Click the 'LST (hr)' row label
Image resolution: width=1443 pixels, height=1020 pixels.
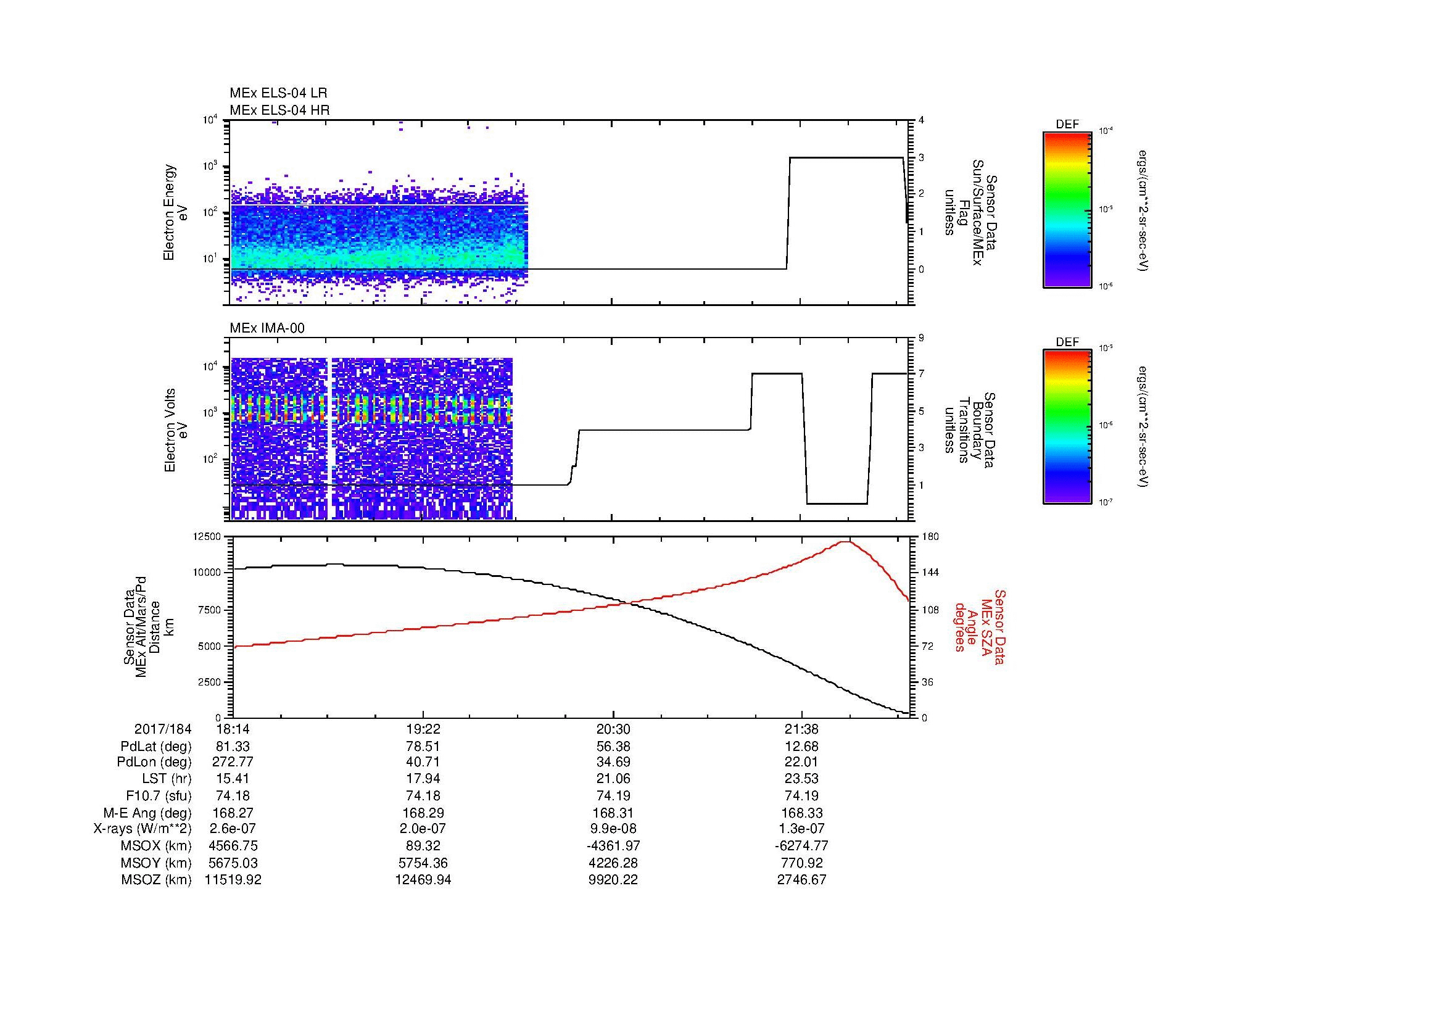pyautogui.click(x=167, y=779)
